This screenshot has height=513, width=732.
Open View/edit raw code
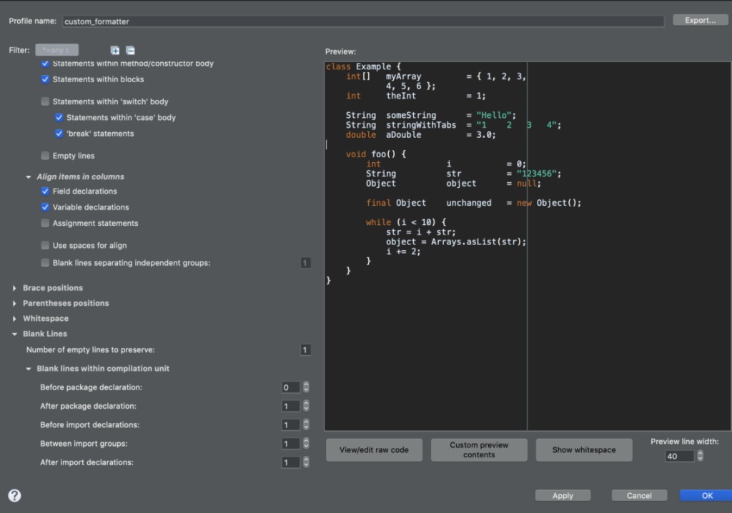[x=374, y=450]
